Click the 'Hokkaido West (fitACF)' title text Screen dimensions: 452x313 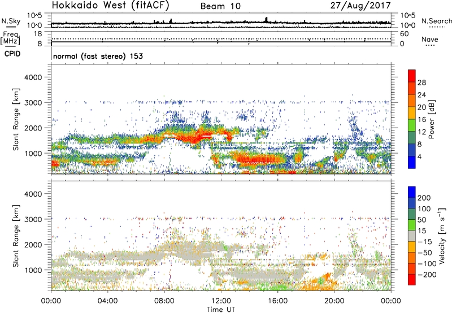click(x=110, y=6)
